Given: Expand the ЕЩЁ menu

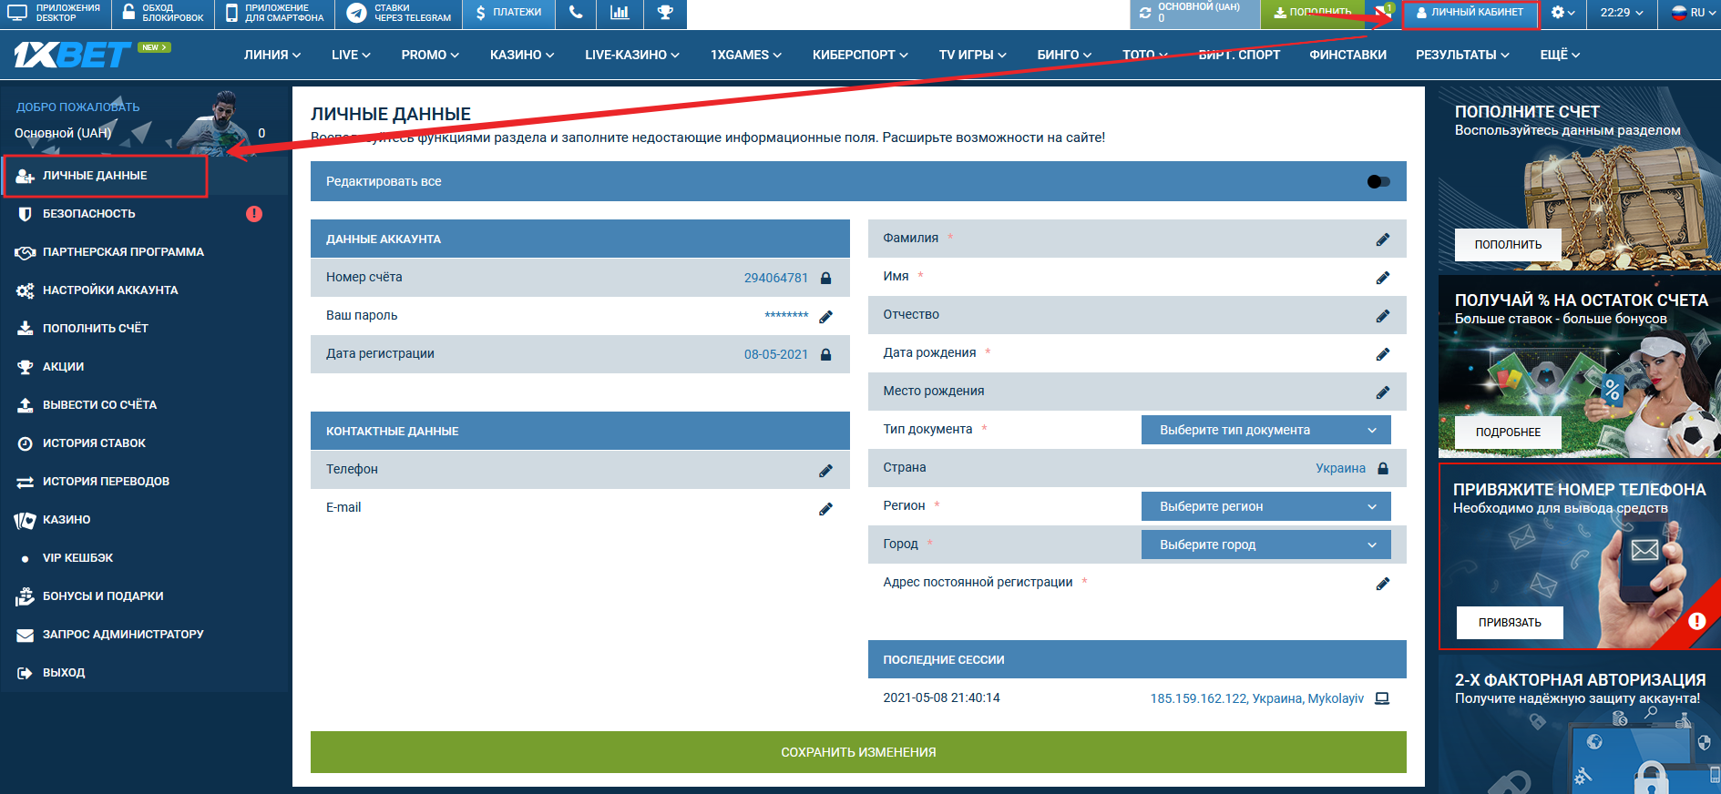Looking at the screenshot, I should 1560,55.
